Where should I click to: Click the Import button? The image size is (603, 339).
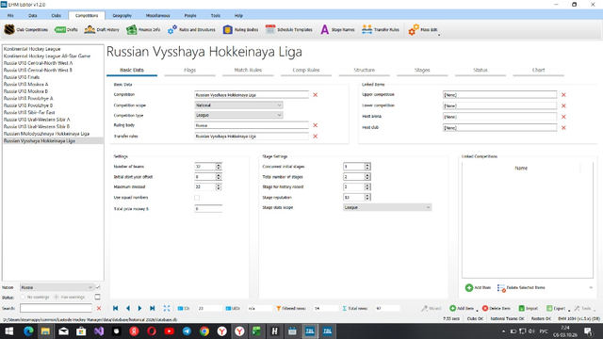(529, 308)
